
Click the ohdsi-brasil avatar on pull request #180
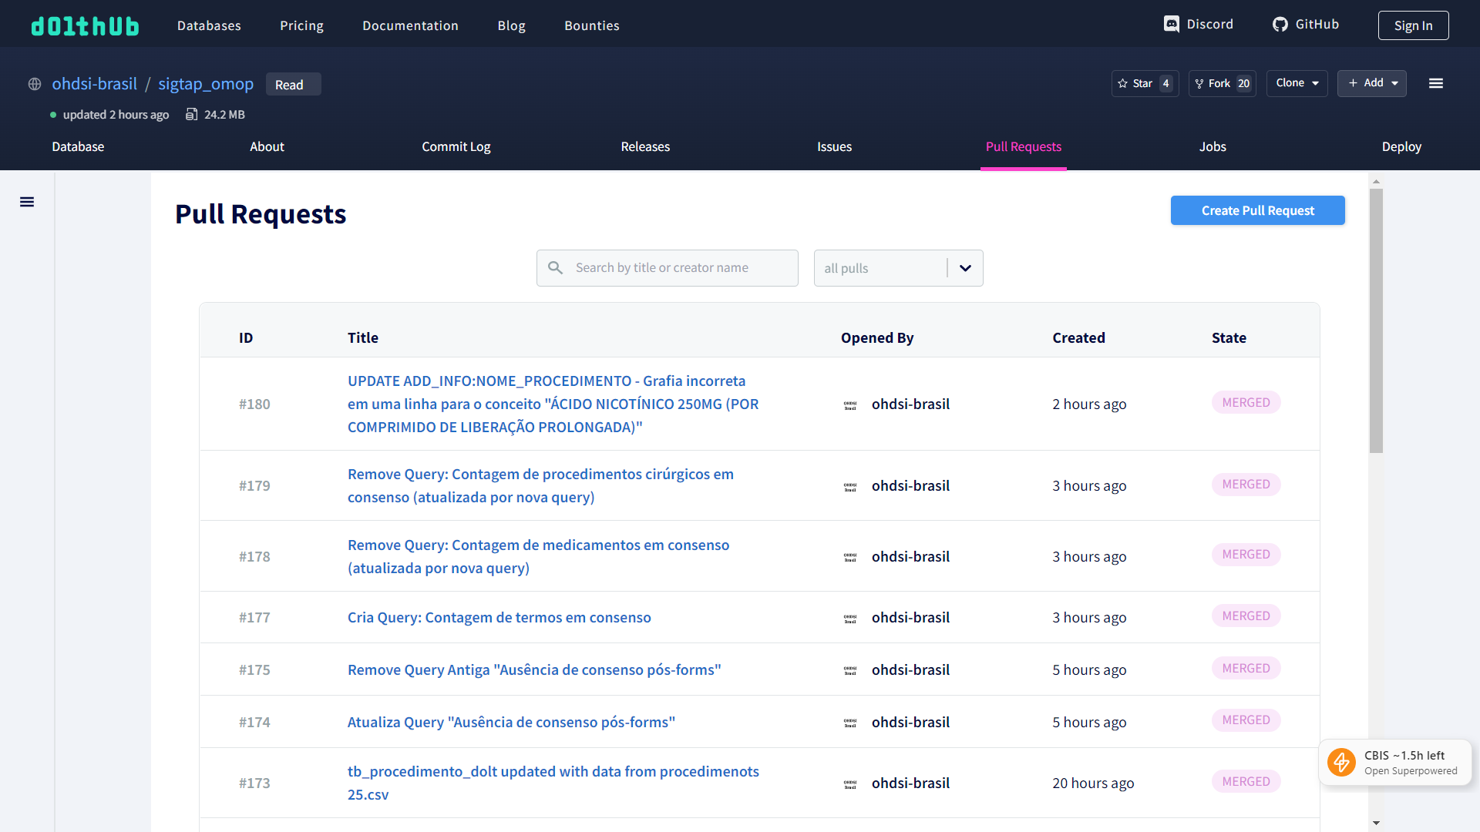click(x=851, y=404)
